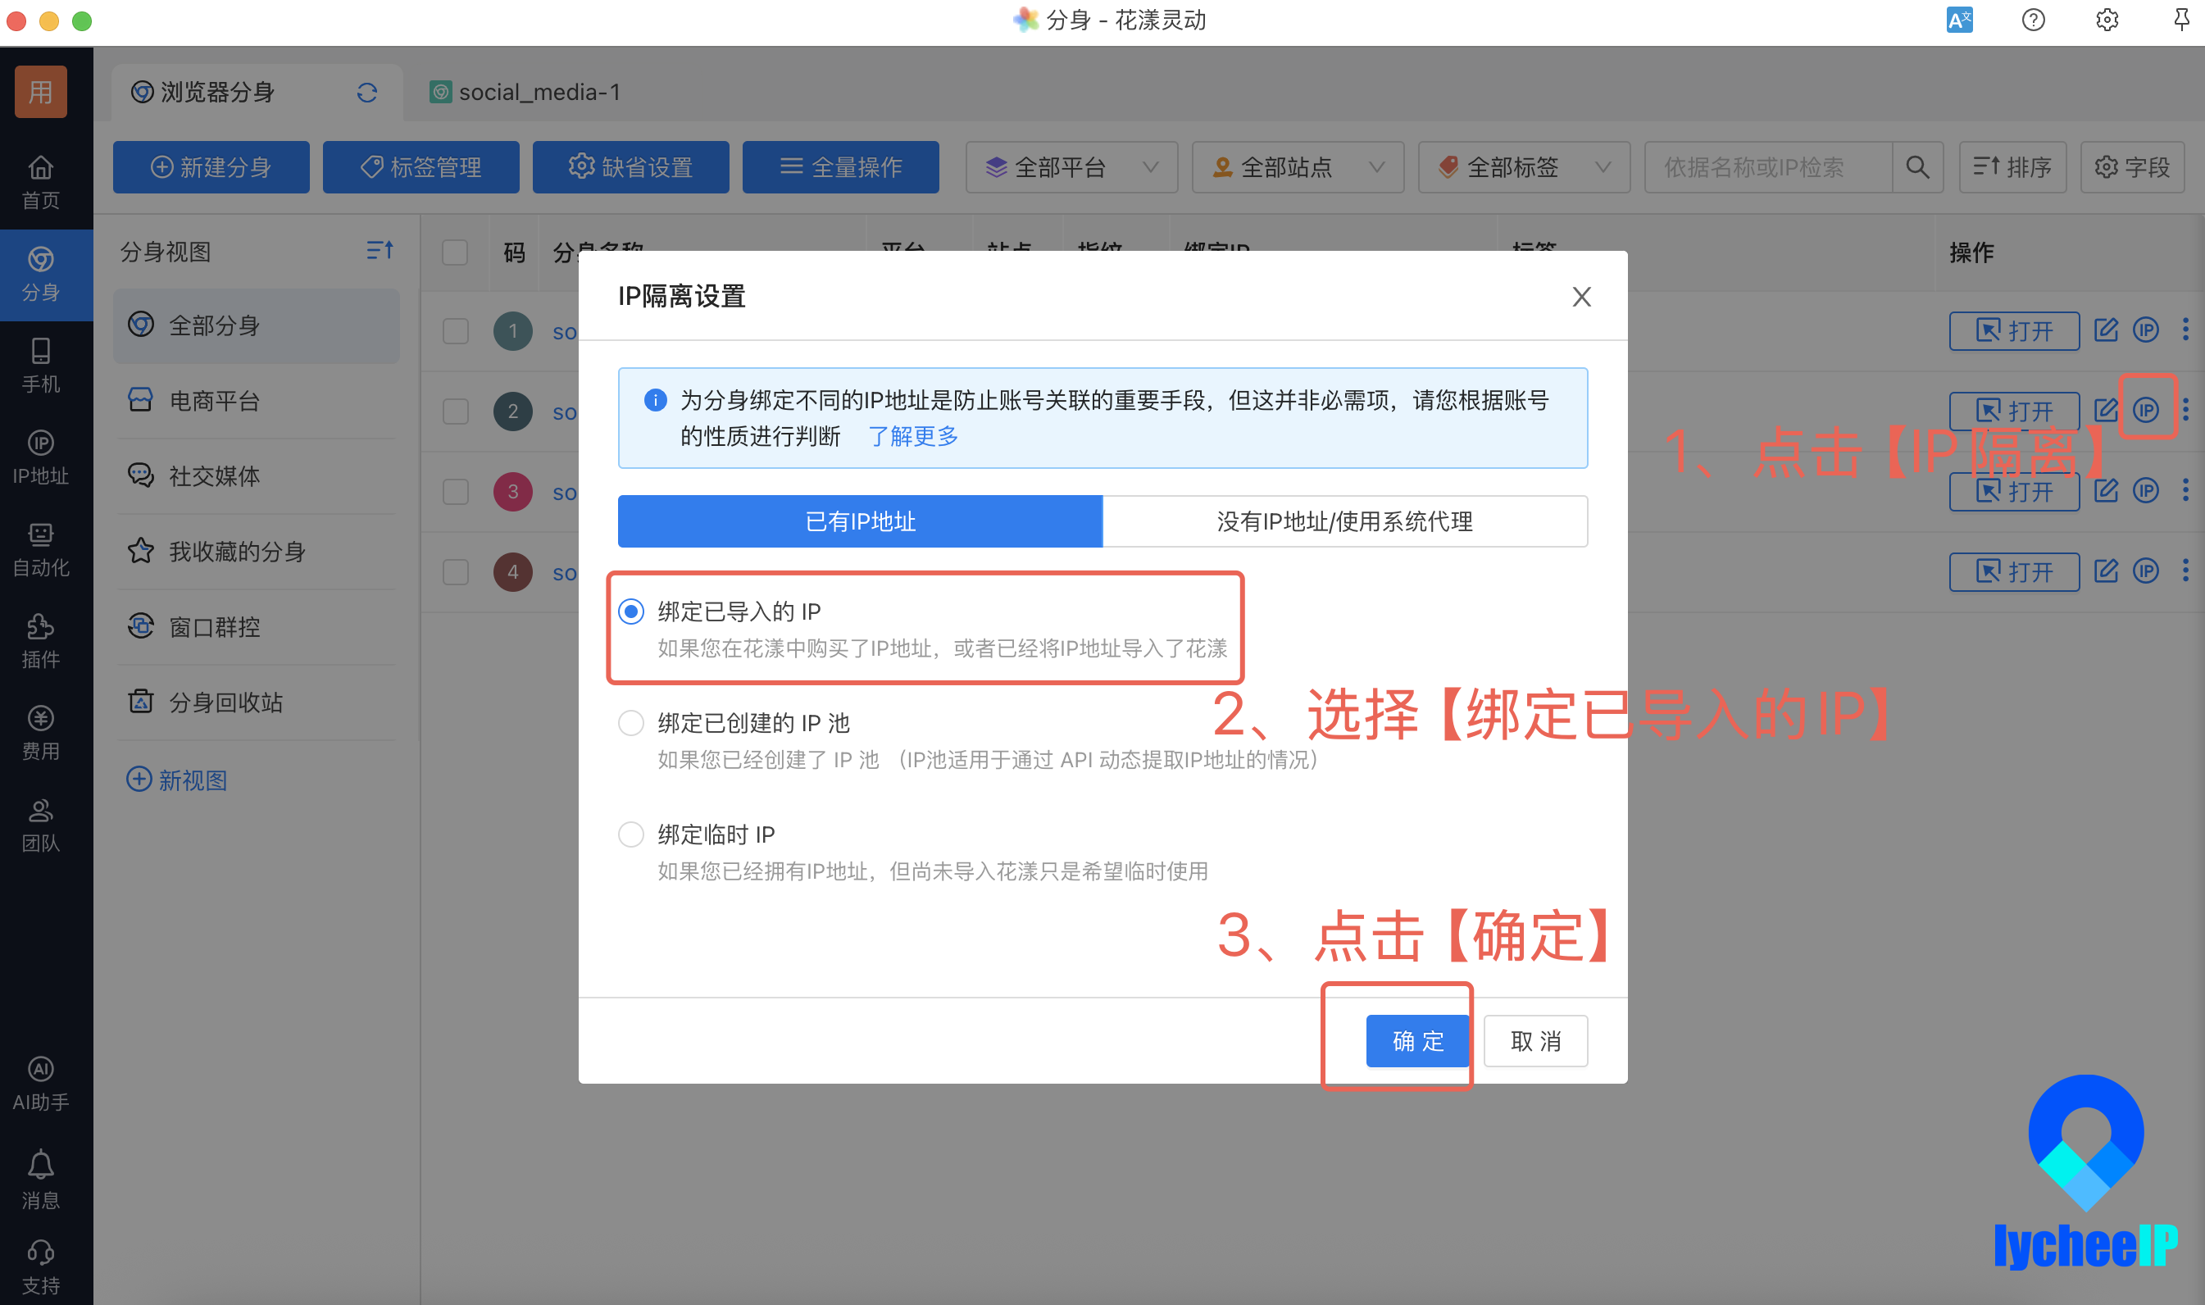The image size is (2205, 1305).
Task: Switch to the 已有IP地址 tab
Action: [860, 521]
